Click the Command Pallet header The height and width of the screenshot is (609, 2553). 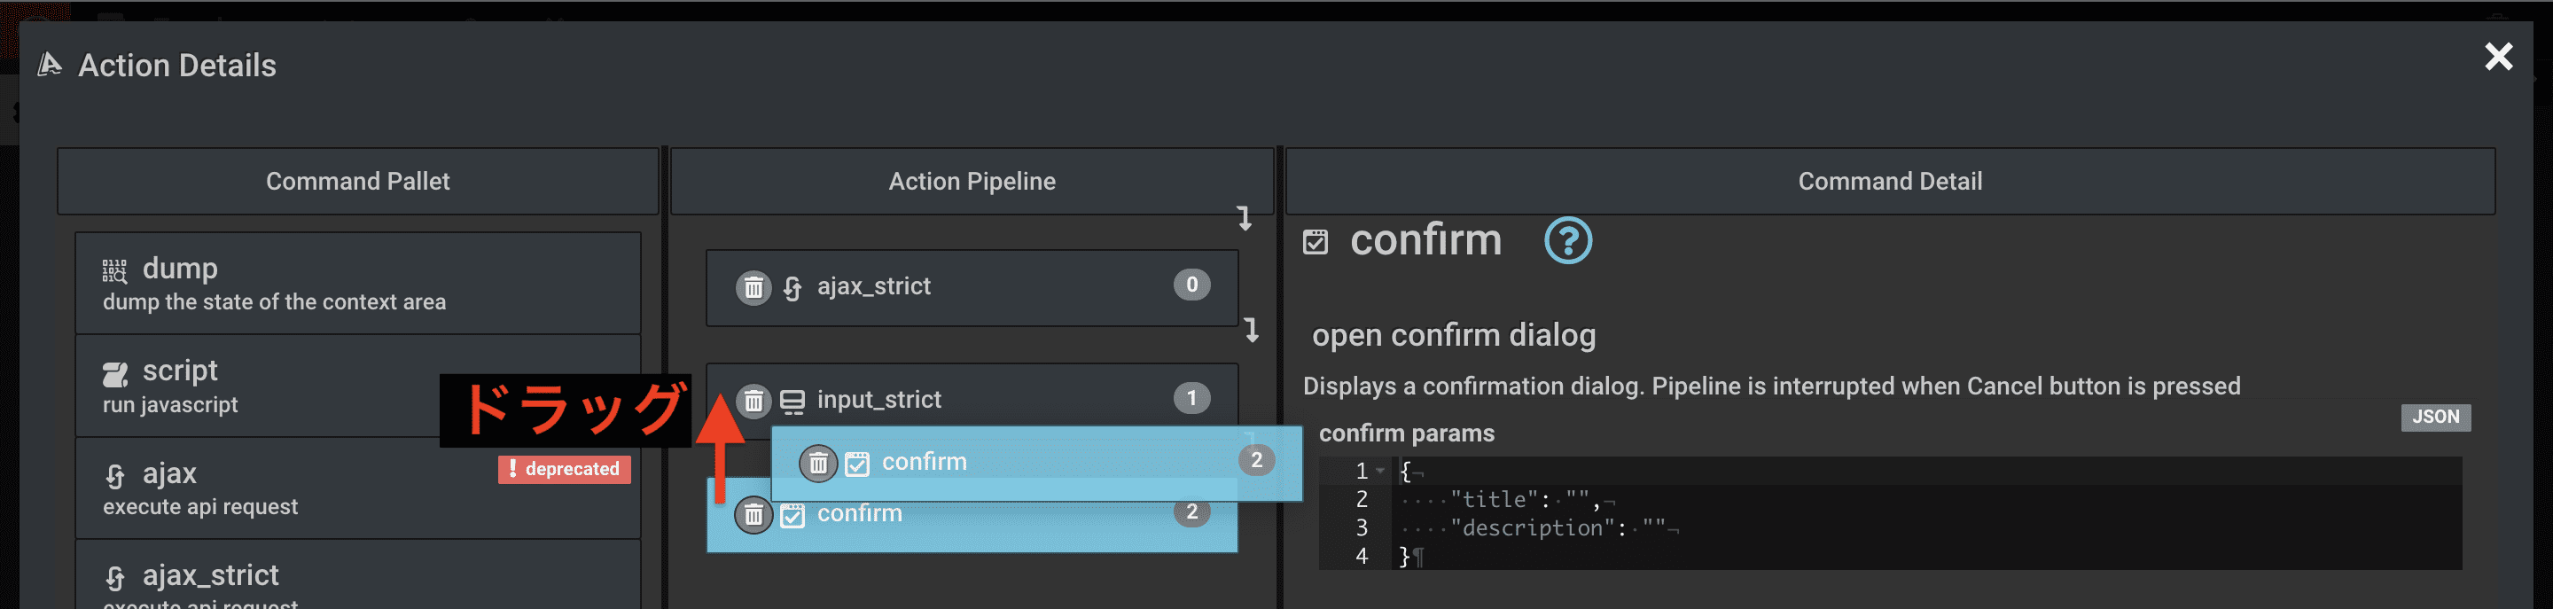(x=358, y=182)
